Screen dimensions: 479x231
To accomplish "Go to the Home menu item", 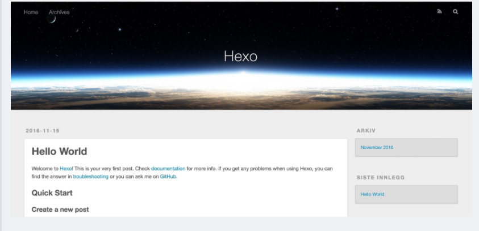I will point(31,12).
